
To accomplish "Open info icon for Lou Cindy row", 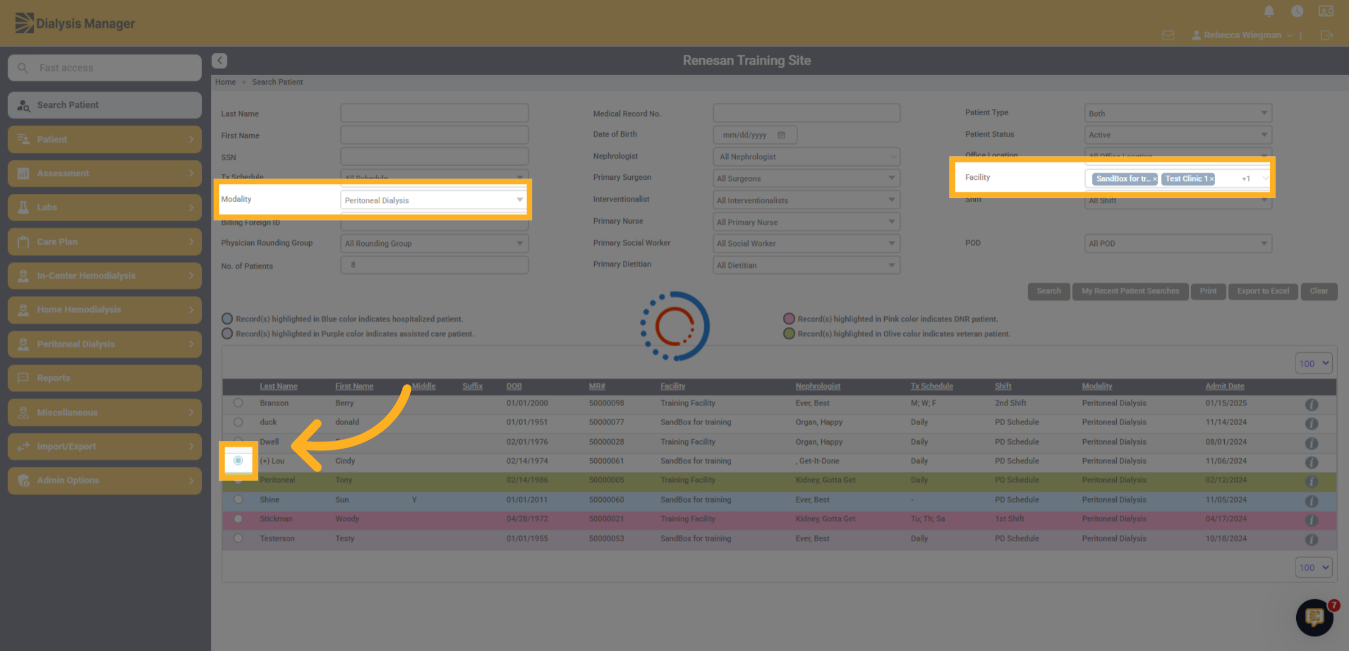I will click(x=1311, y=462).
